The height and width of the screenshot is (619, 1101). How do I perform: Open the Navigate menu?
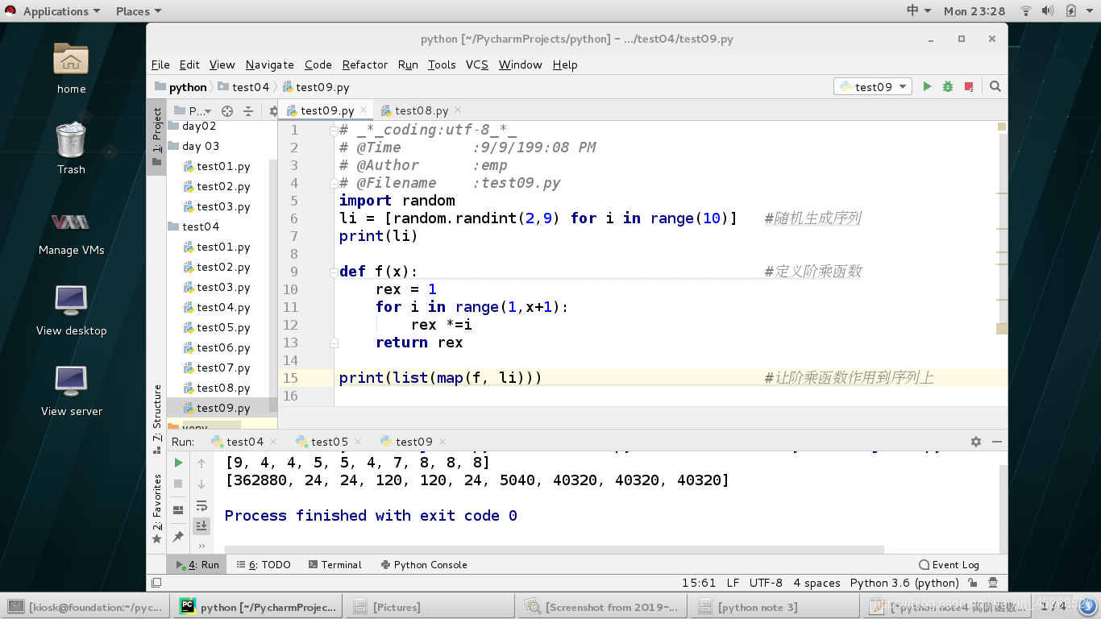click(x=270, y=64)
